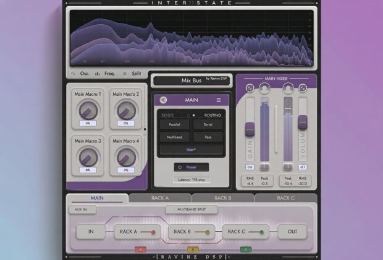This screenshot has width=383, height=260.
Task: Switch display to Split view
Action: (132, 74)
